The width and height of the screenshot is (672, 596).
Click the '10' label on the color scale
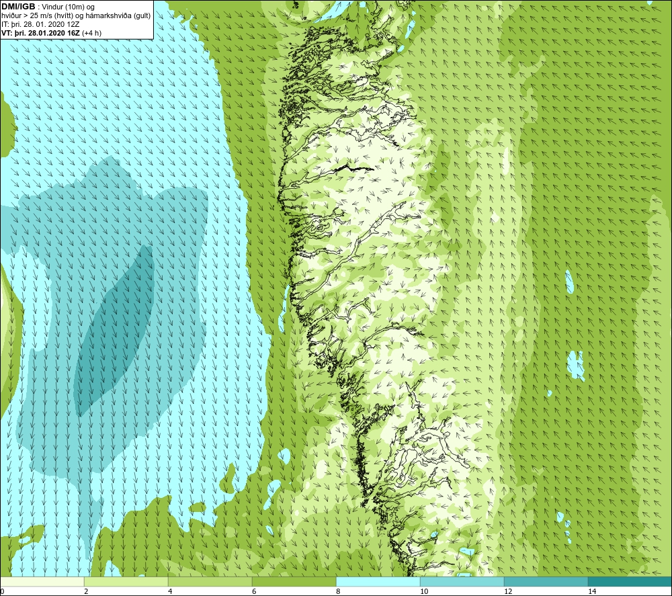click(424, 591)
